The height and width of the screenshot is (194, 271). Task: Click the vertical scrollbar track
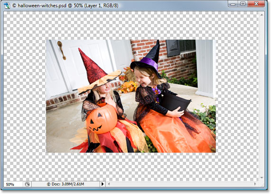tap(262, 97)
